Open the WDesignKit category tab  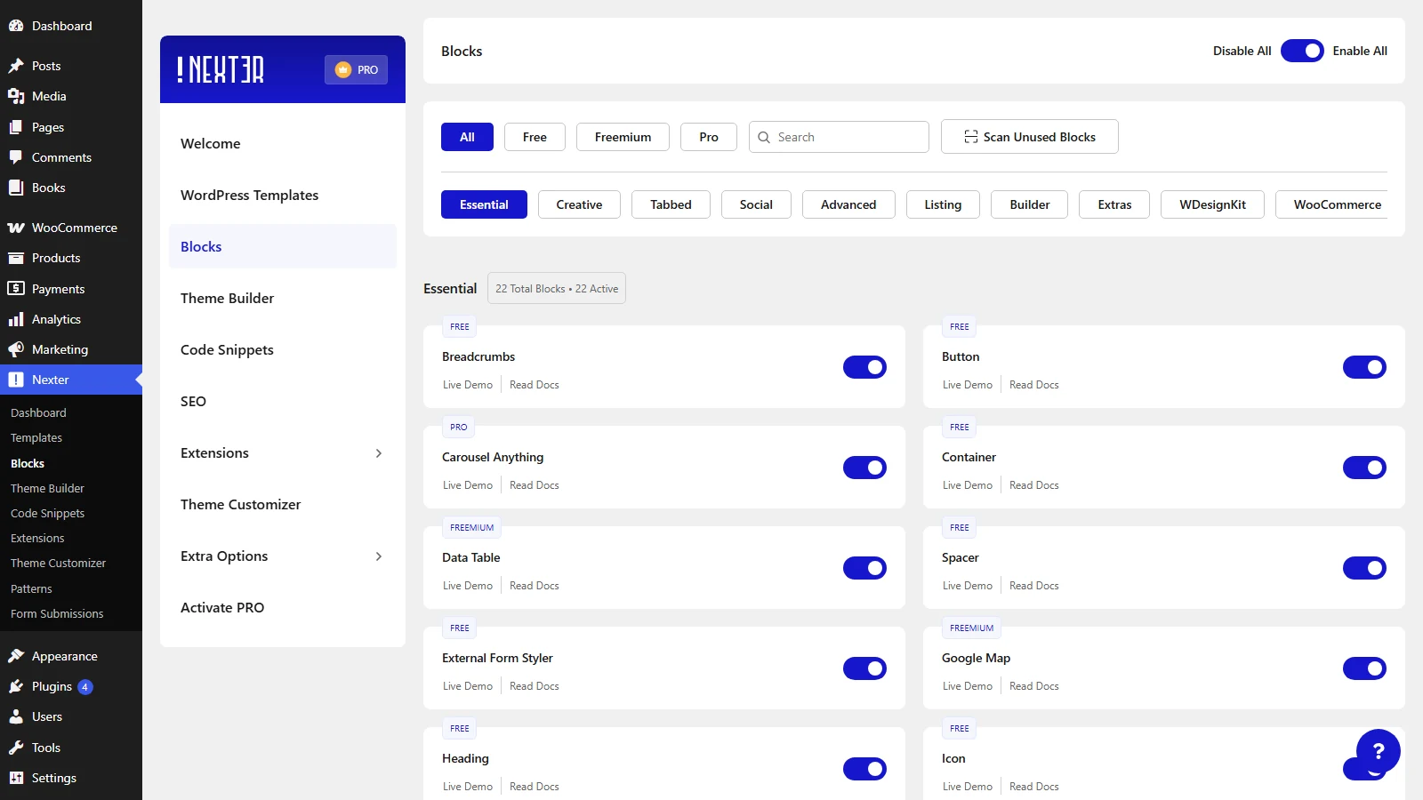[x=1212, y=204]
